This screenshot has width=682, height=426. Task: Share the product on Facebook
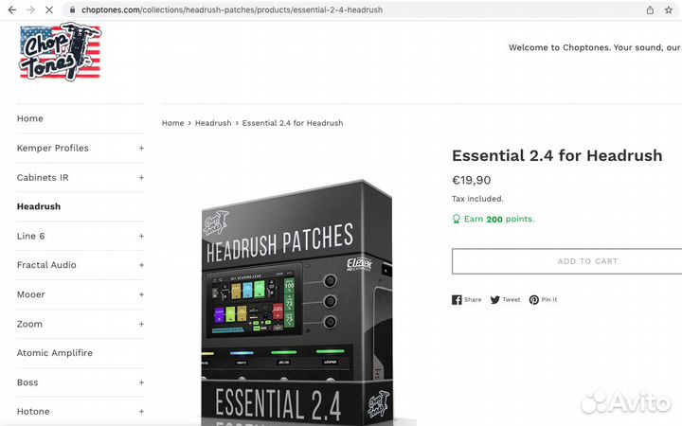coord(467,299)
